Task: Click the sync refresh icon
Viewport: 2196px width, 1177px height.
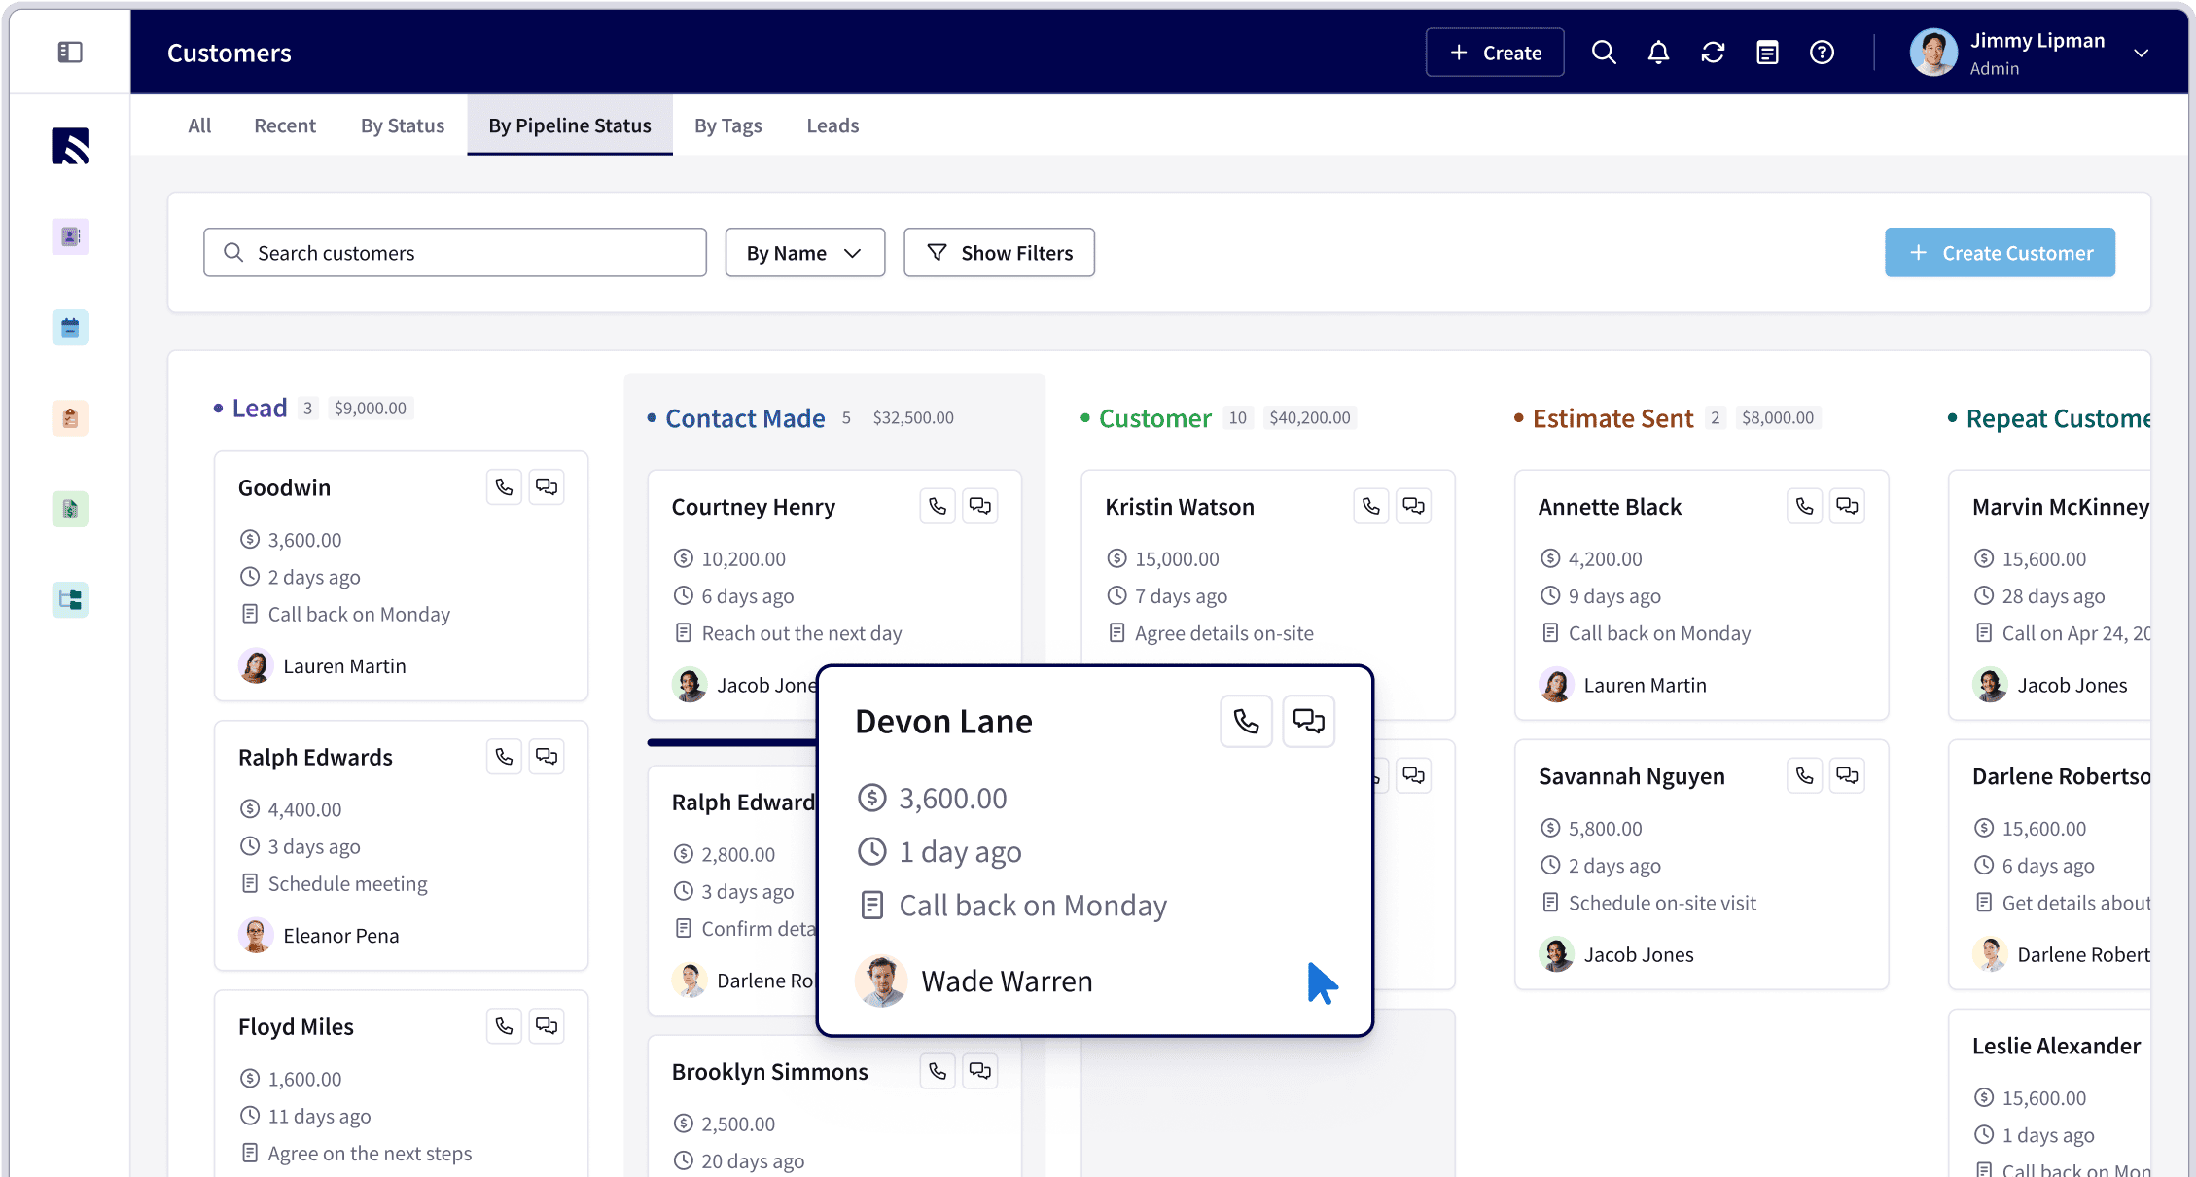Action: click(x=1713, y=52)
